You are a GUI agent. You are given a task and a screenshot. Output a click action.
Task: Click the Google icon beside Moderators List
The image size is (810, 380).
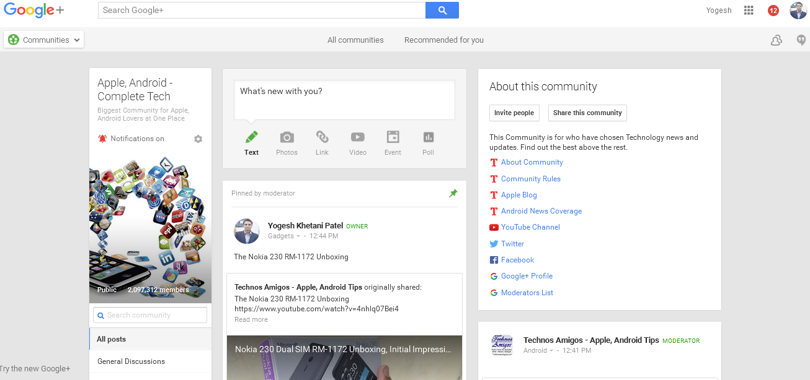point(494,293)
